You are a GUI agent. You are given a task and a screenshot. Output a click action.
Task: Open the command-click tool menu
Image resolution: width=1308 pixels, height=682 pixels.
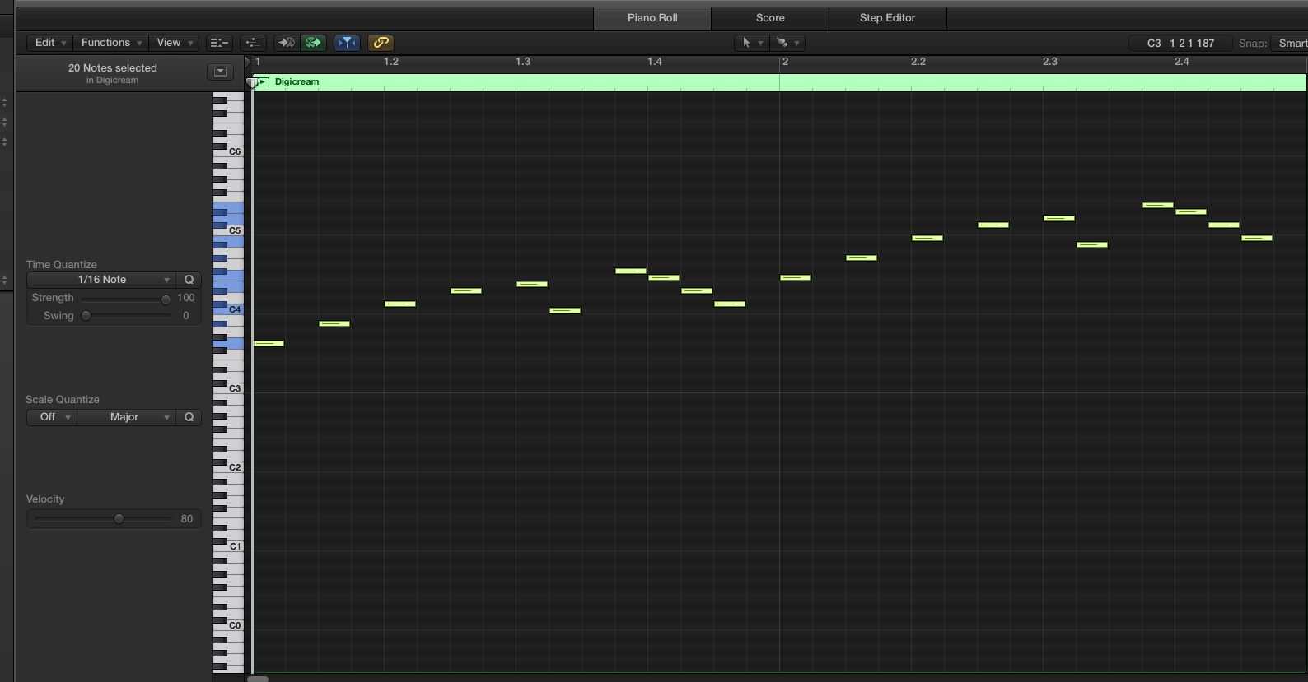787,43
